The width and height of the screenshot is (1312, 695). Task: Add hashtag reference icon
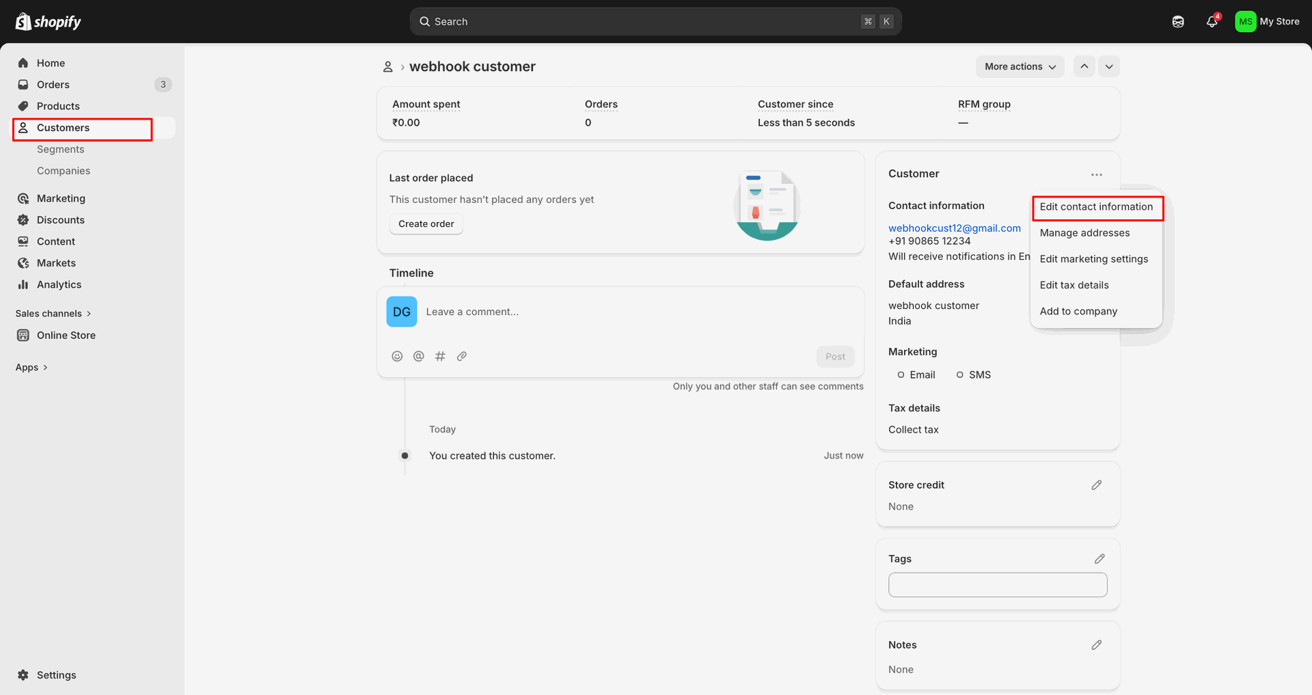[x=441, y=356]
